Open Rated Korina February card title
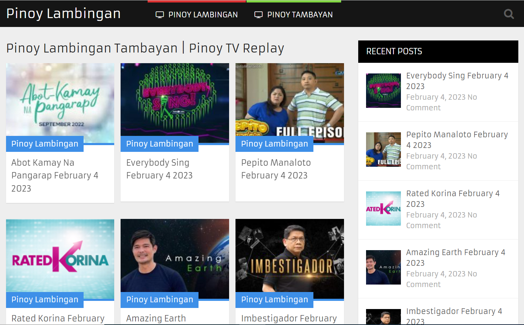This screenshot has height=325, width=524. [x=58, y=319]
